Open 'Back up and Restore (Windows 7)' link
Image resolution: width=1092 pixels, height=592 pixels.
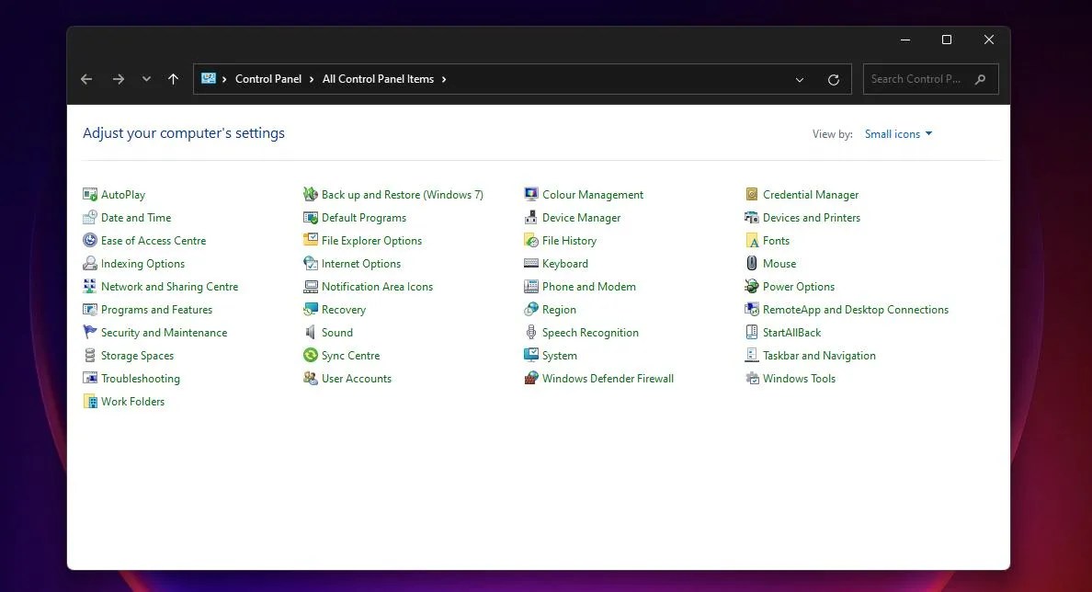coord(403,194)
